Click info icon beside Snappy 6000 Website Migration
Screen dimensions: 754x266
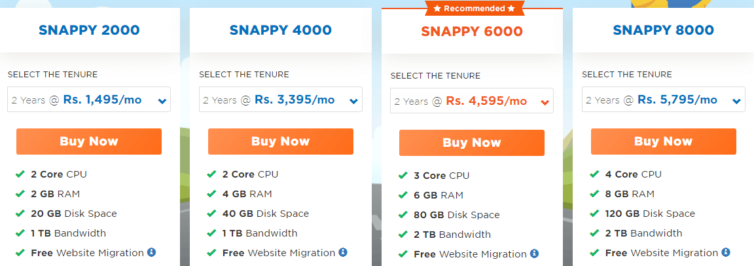[534, 254]
